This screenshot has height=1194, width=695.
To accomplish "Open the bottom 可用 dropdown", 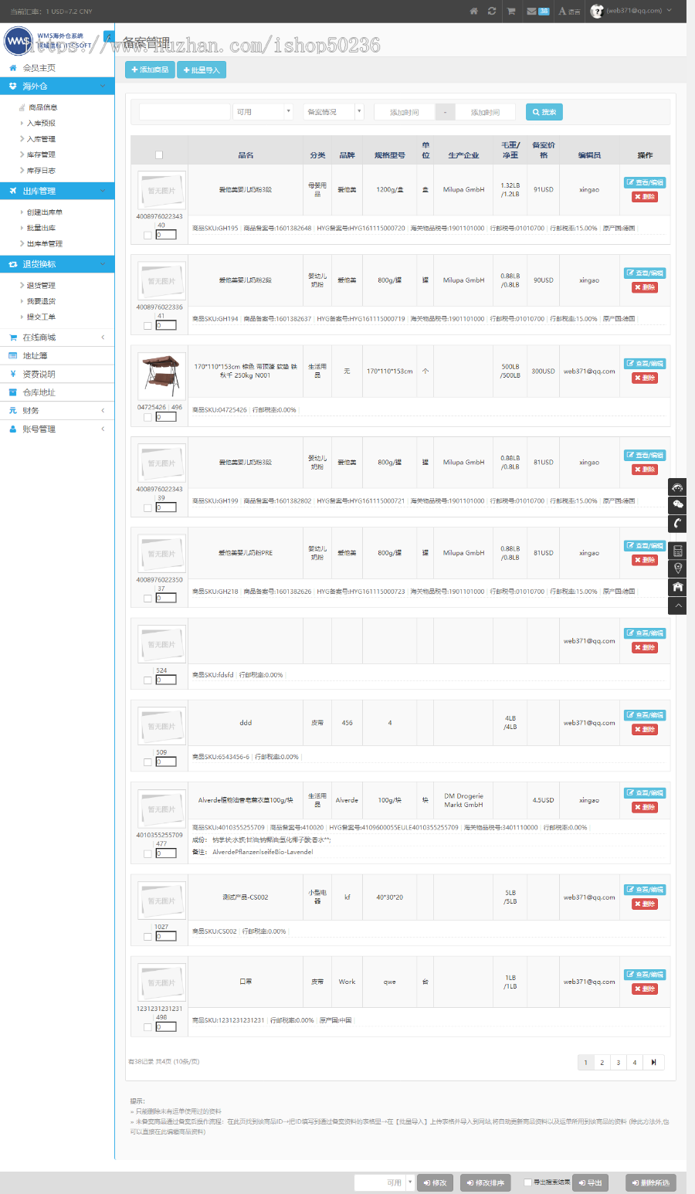I will tap(385, 1182).
